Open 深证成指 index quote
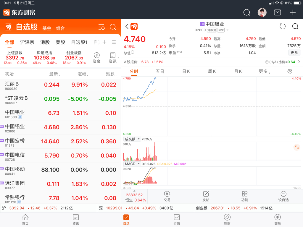 44,58
